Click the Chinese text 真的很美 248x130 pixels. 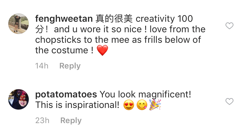114,19
